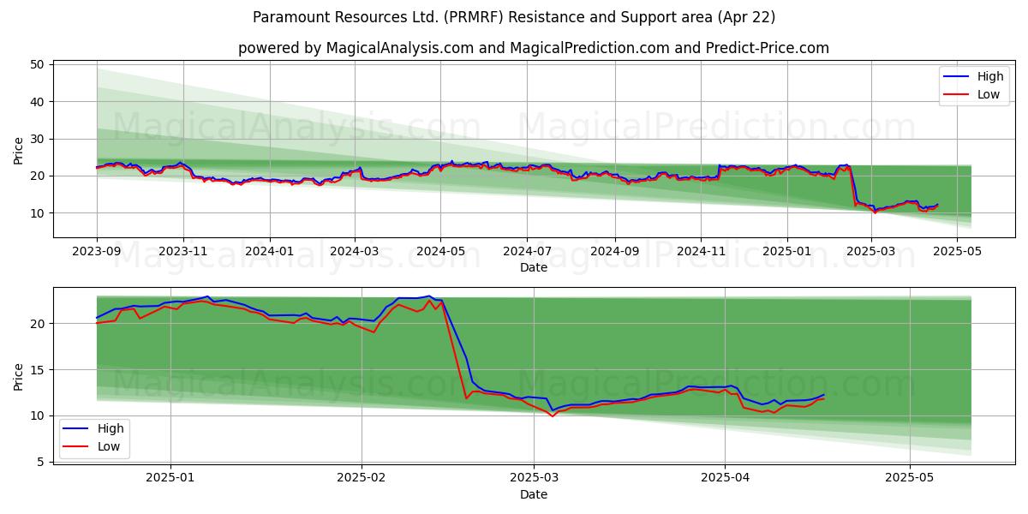Click the '2024-05' x-axis label on top chart

[x=440, y=253]
